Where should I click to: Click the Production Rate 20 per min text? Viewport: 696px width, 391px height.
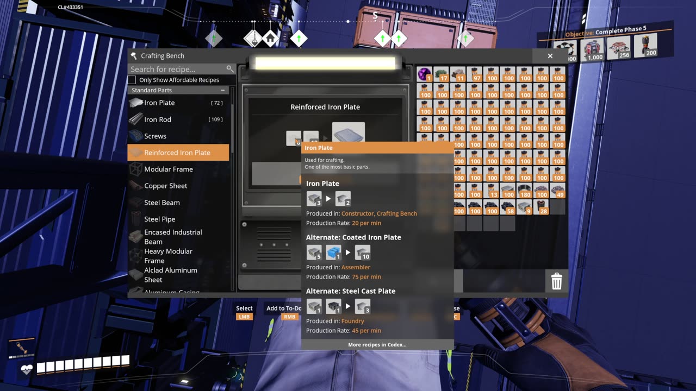[x=344, y=223]
